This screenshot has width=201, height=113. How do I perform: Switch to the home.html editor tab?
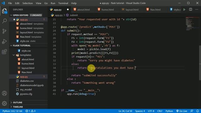(107, 10)
